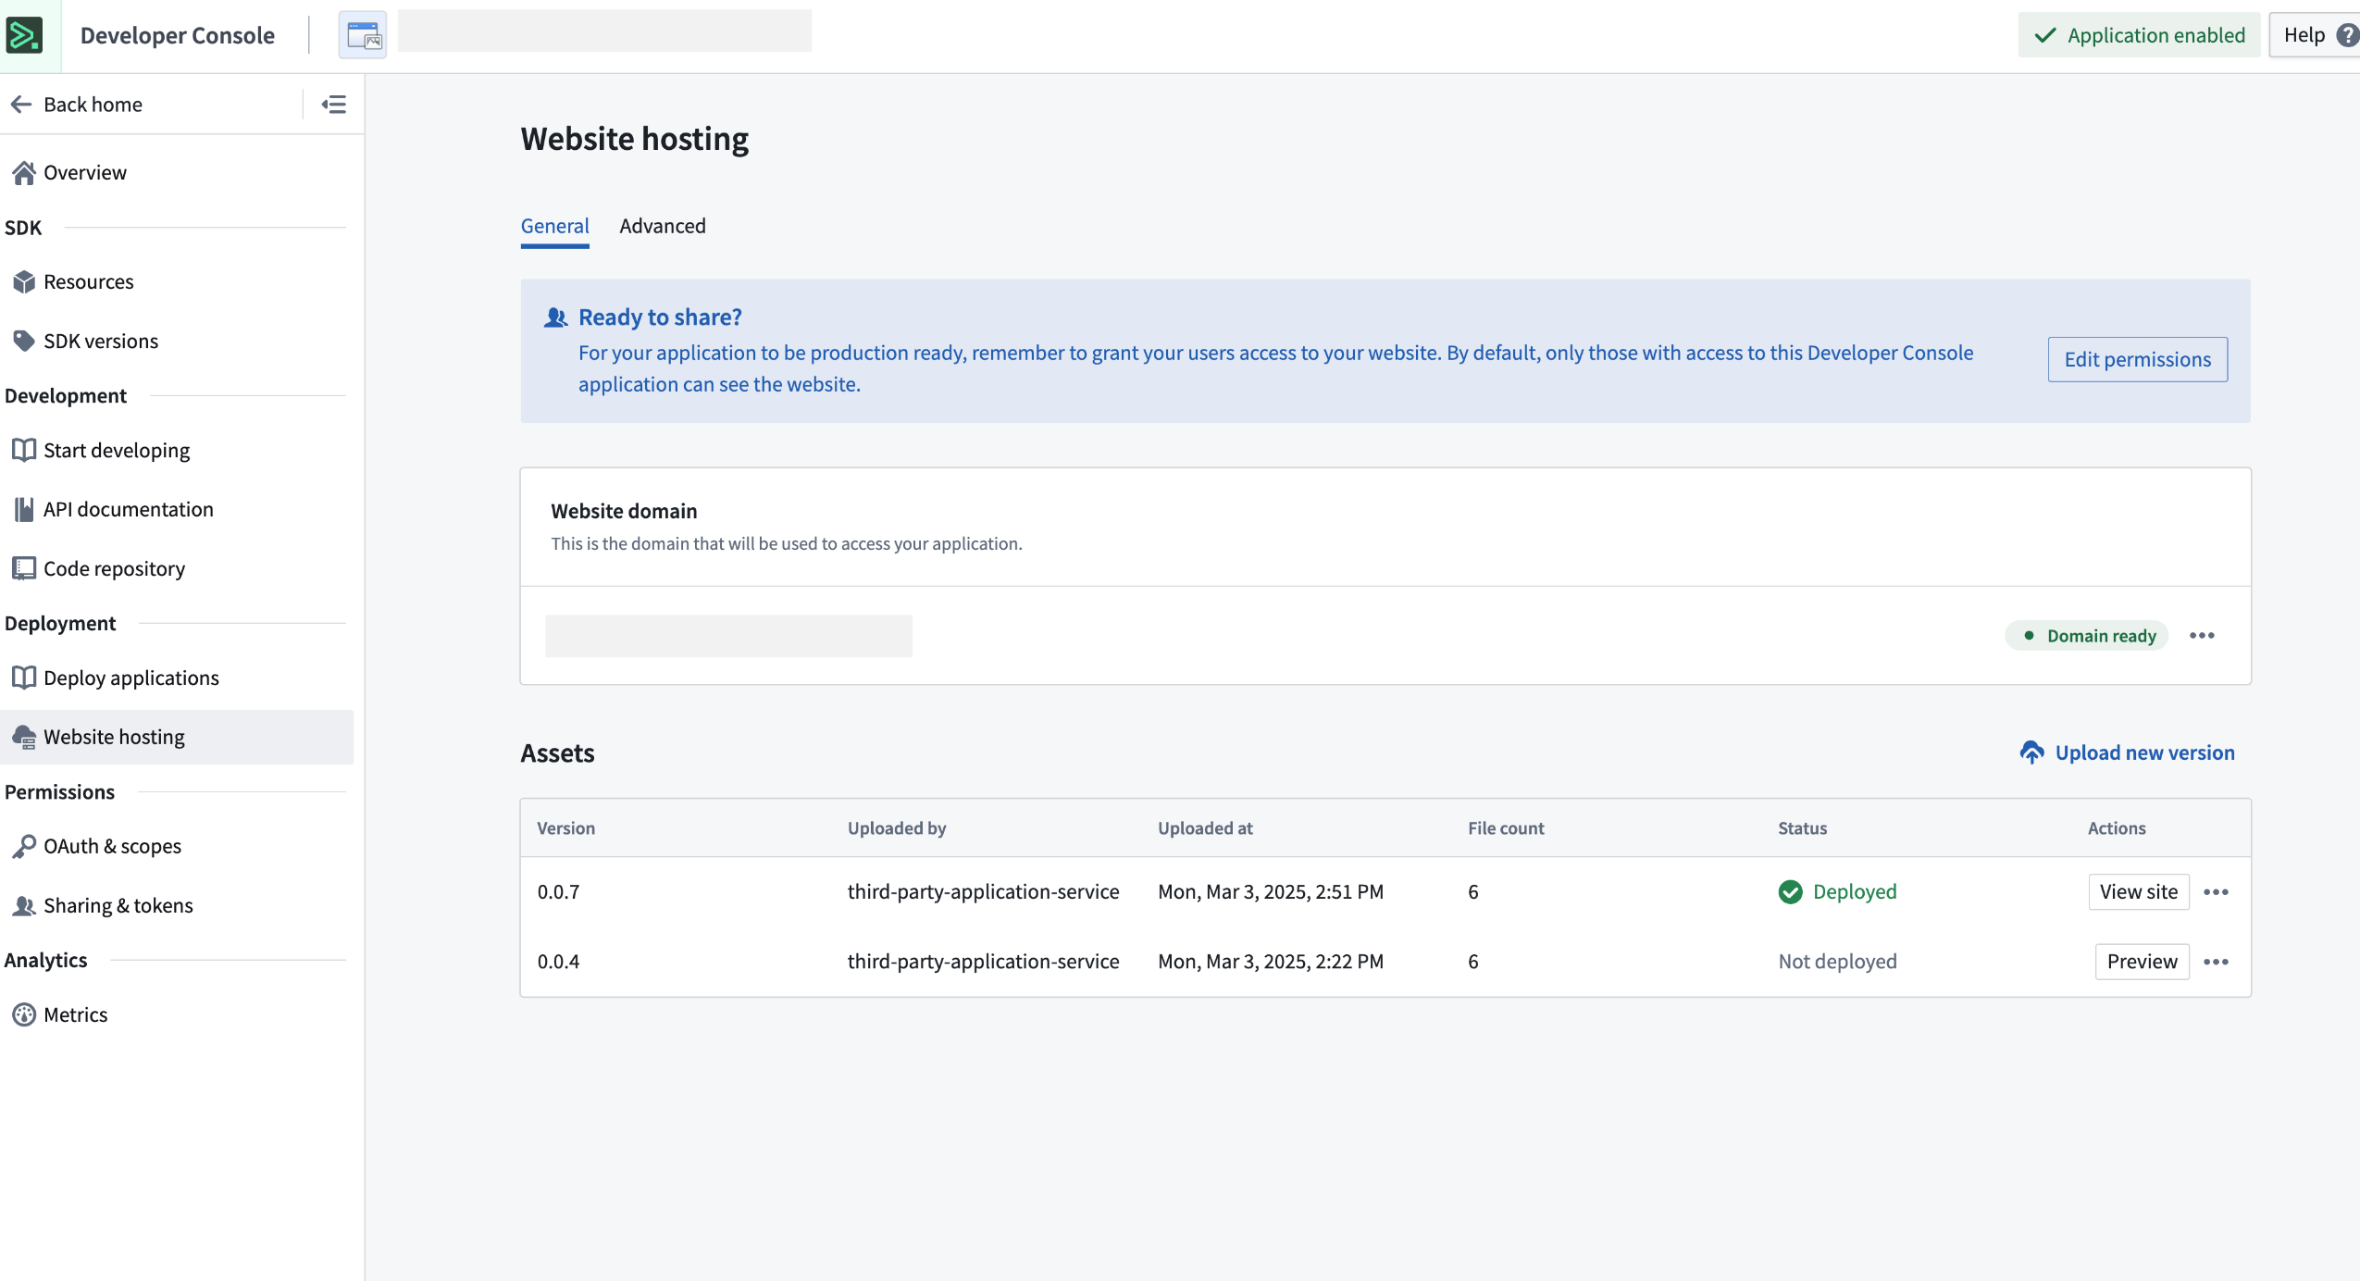
Task: Select the Overview home icon
Action: (24, 172)
